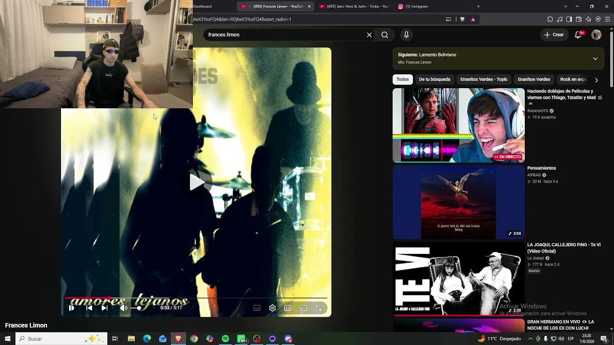
Task: Open Brave Shields lion icon
Action: (462, 19)
